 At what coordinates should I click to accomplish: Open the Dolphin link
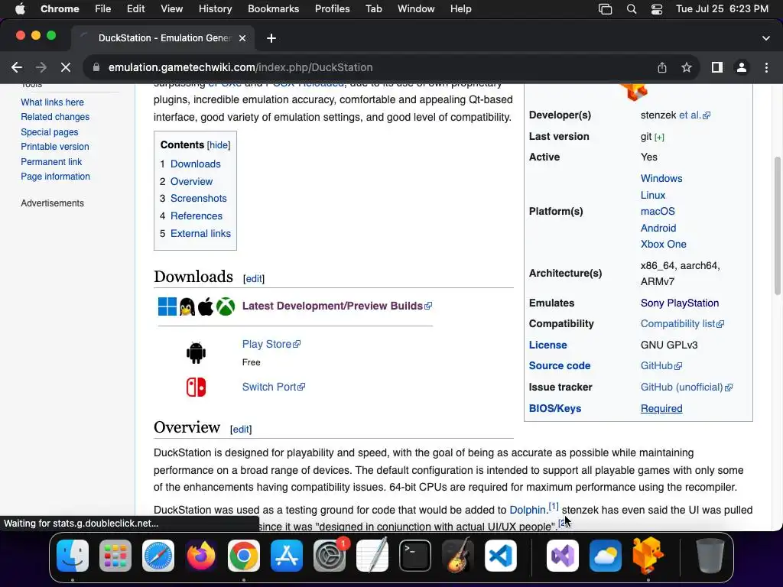[x=528, y=510]
